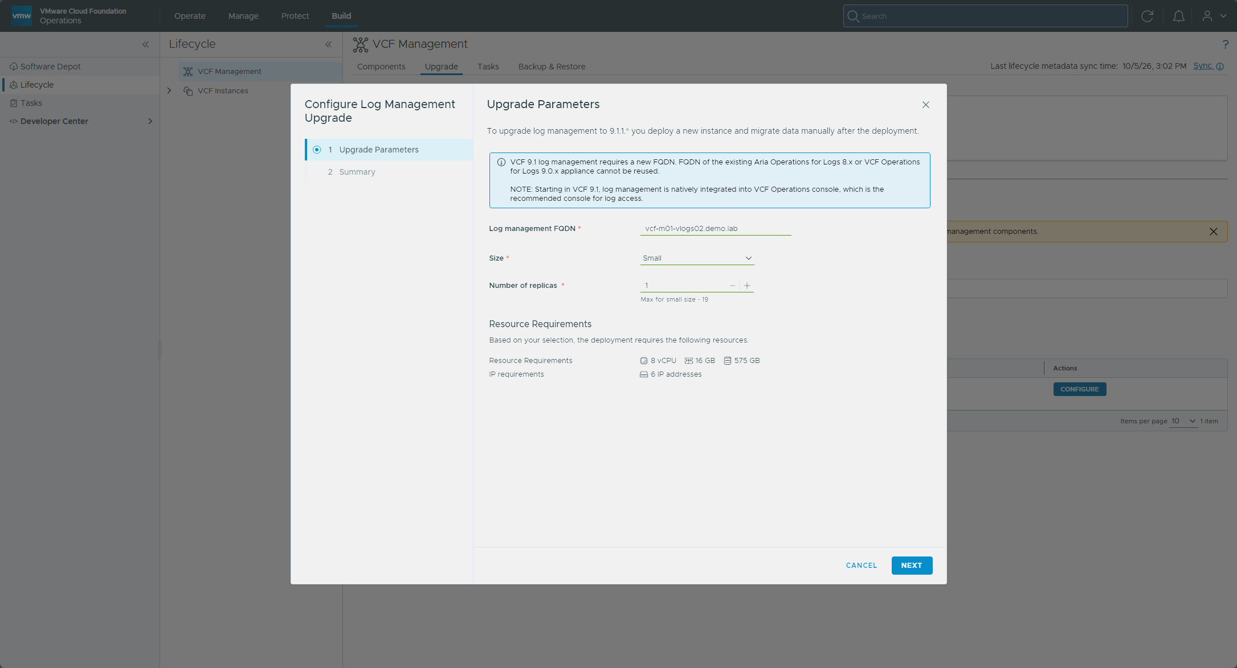Edit the Log management FQDN field
The image size is (1237, 668).
pos(716,229)
